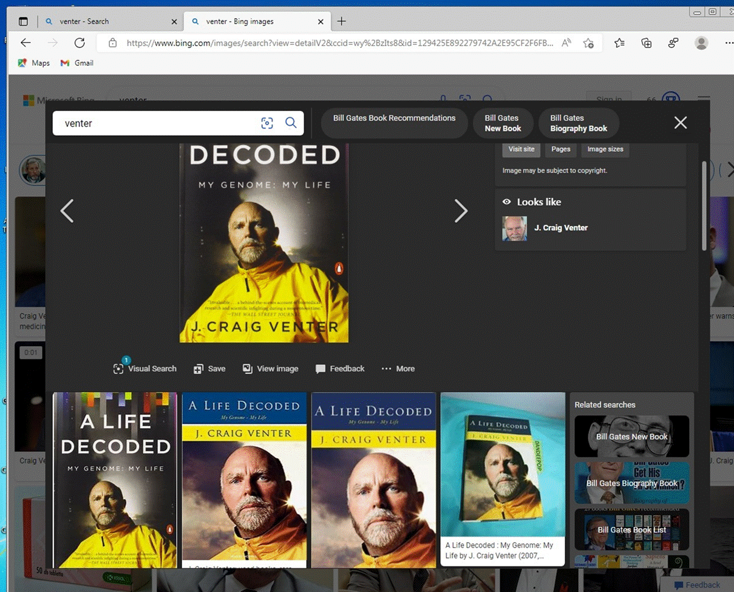
Task: Click the detail panel vertical scrollbar
Action: point(704,205)
